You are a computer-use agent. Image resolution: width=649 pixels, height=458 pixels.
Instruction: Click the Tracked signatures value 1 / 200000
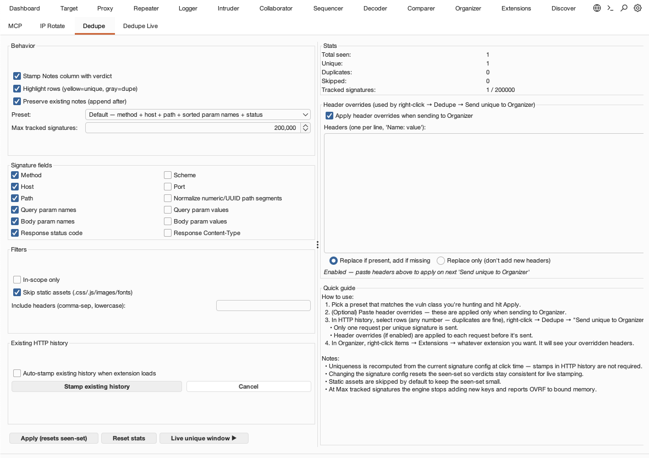(501, 90)
